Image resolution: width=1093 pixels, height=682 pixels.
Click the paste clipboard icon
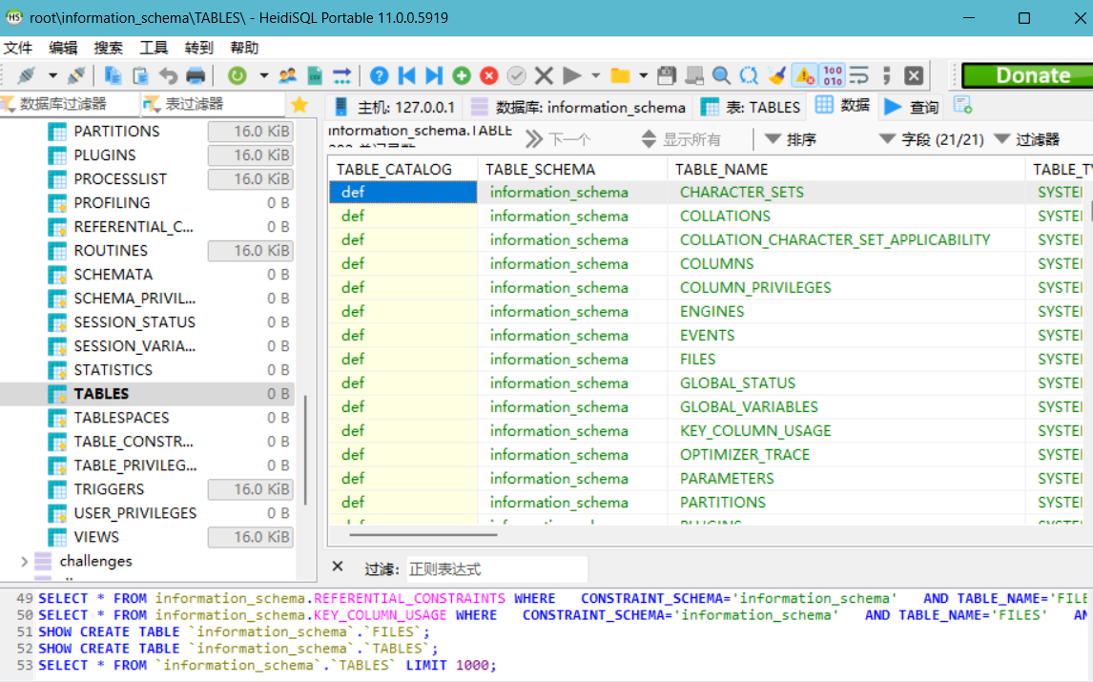pos(140,75)
